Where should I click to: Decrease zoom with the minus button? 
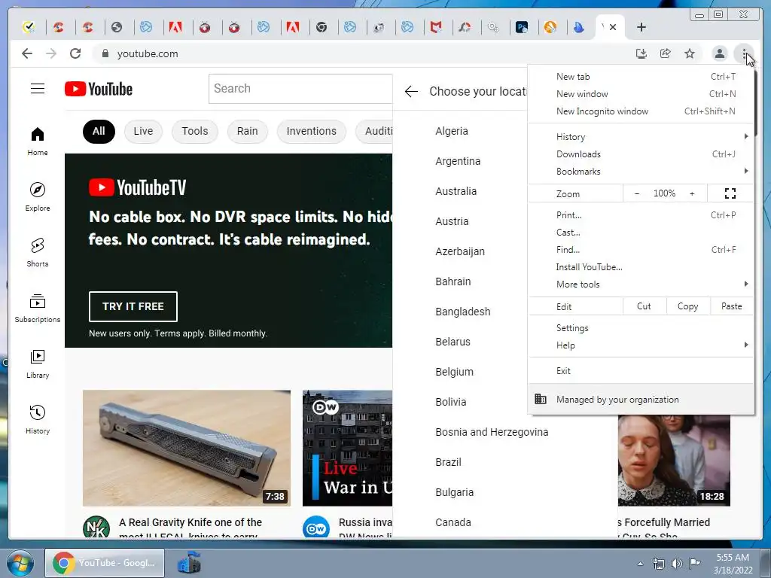(x=637, y=193)
